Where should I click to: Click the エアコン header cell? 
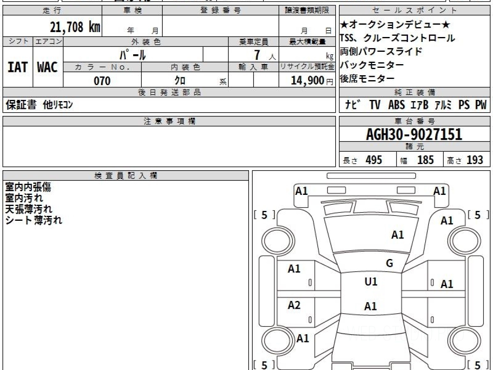(x=48, y=42)
